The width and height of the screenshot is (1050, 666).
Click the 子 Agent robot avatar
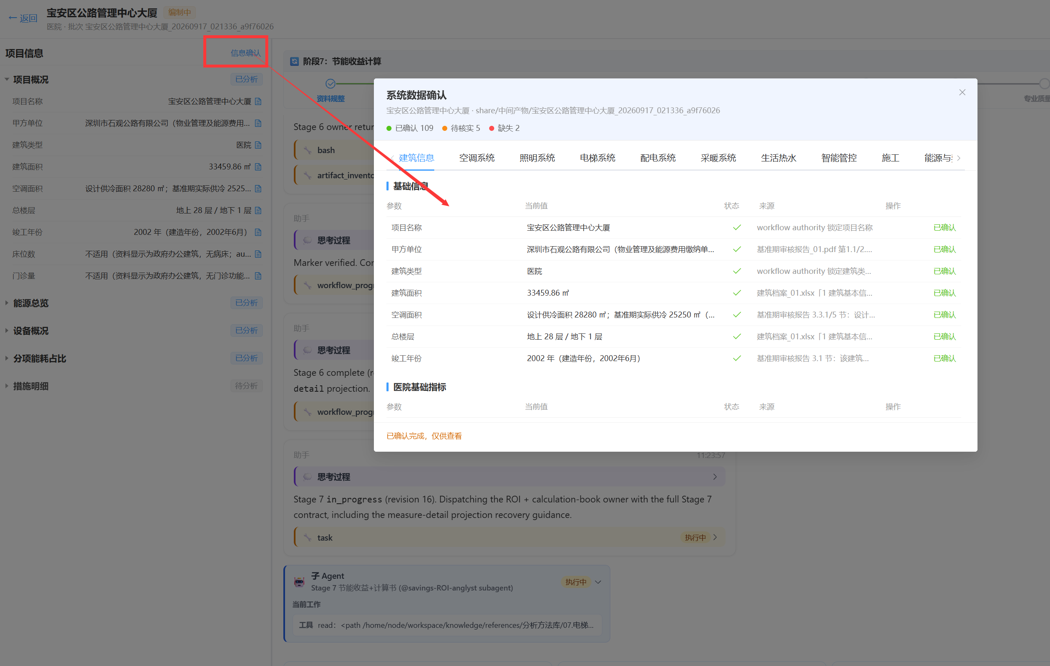[299, 582]
